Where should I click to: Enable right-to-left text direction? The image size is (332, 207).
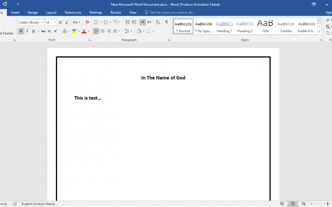pos(149,22)
